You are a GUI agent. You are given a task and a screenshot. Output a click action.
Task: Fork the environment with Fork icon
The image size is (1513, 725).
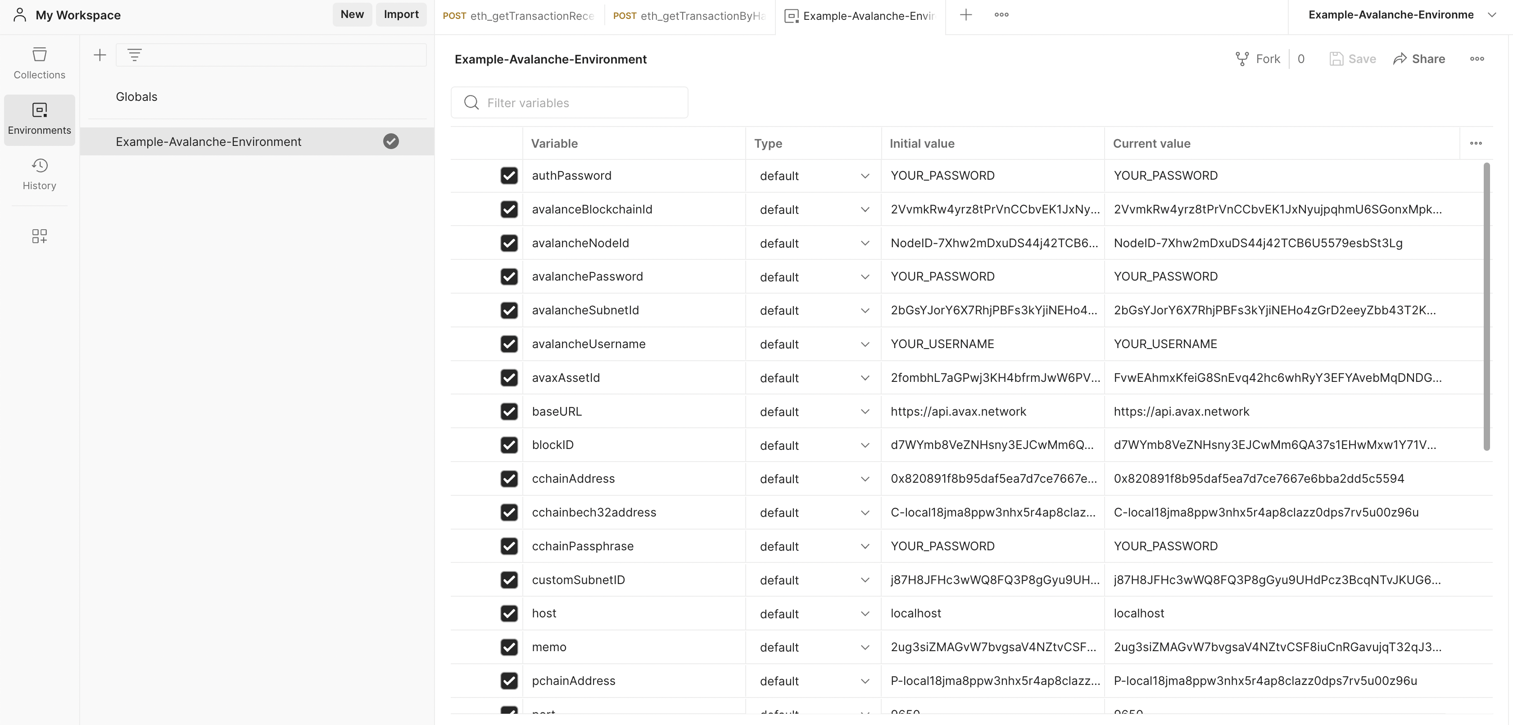coord(1258,59)
